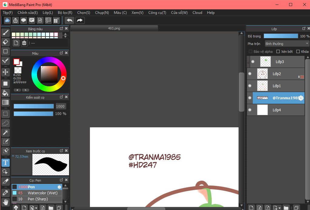Click the foreground color swatch

coord(16,62)
